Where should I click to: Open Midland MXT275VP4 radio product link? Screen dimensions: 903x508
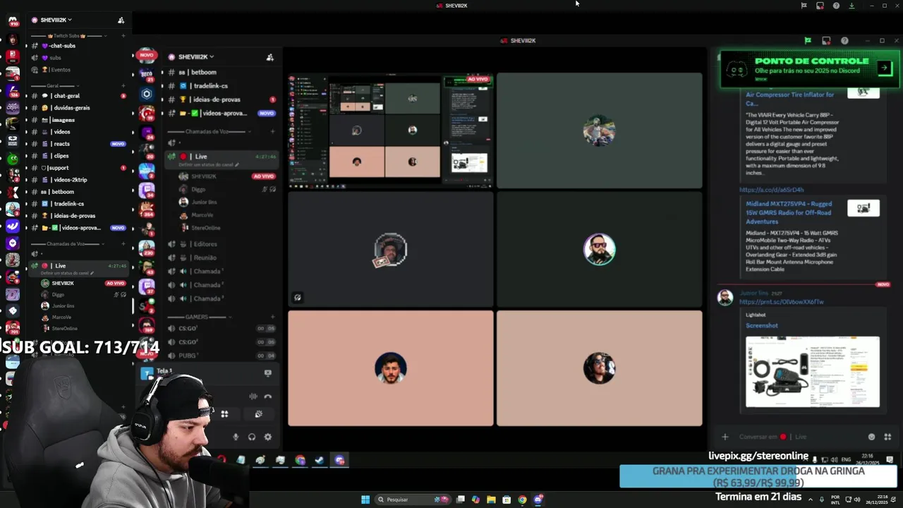point(788,212)
